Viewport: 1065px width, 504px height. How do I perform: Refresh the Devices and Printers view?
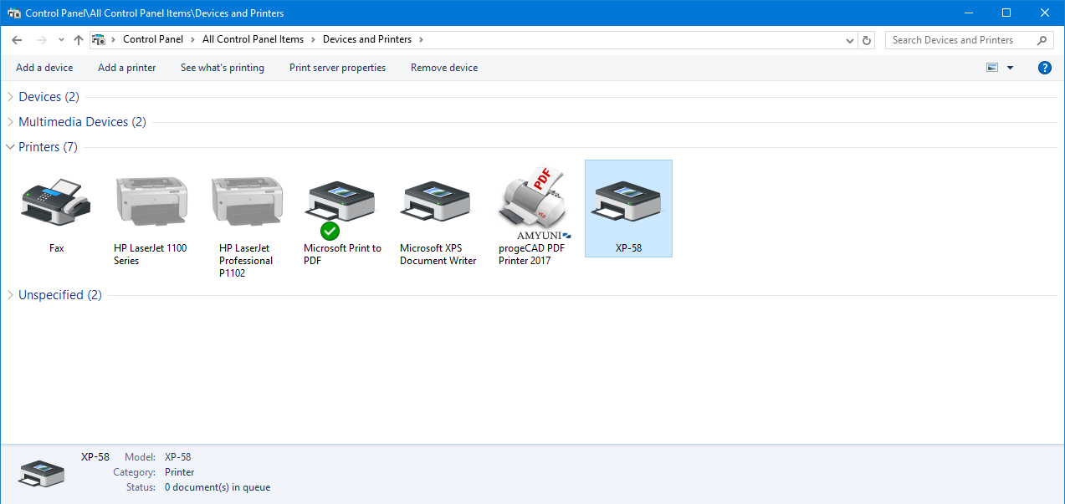coord(867,40)
